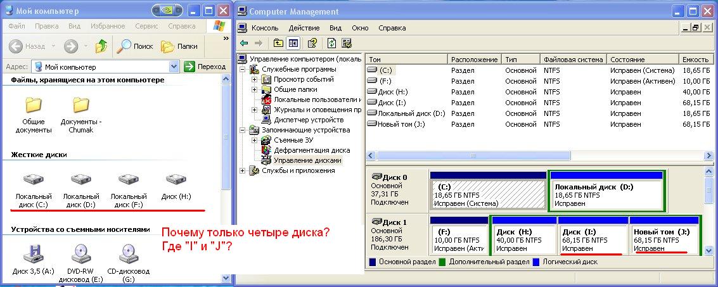Open Консоль menu in Computer Management
718x287 pixels.
[x=265, y=28]
